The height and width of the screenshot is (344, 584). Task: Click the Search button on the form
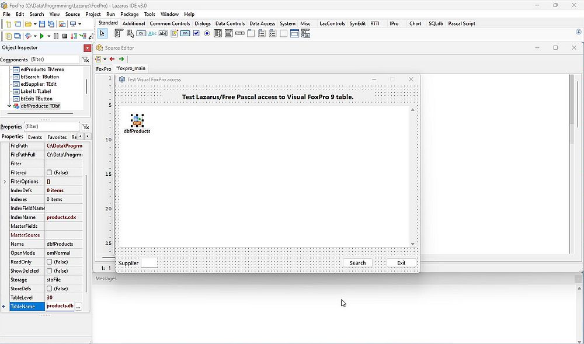[357, 263]
